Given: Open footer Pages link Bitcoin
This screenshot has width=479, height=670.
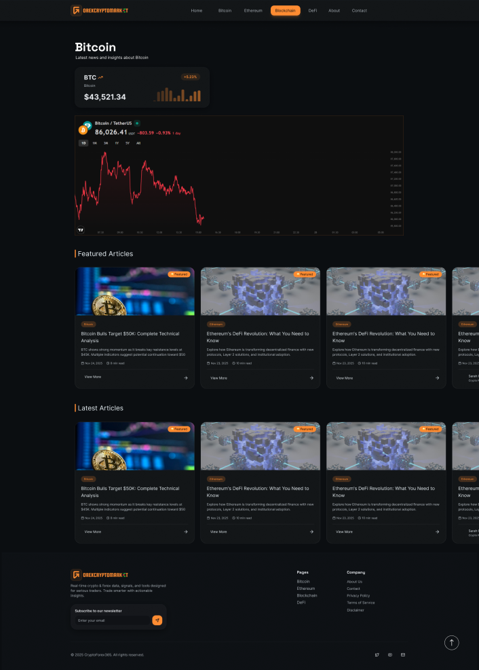Looking at the screenshot, I should pos(303,582).
